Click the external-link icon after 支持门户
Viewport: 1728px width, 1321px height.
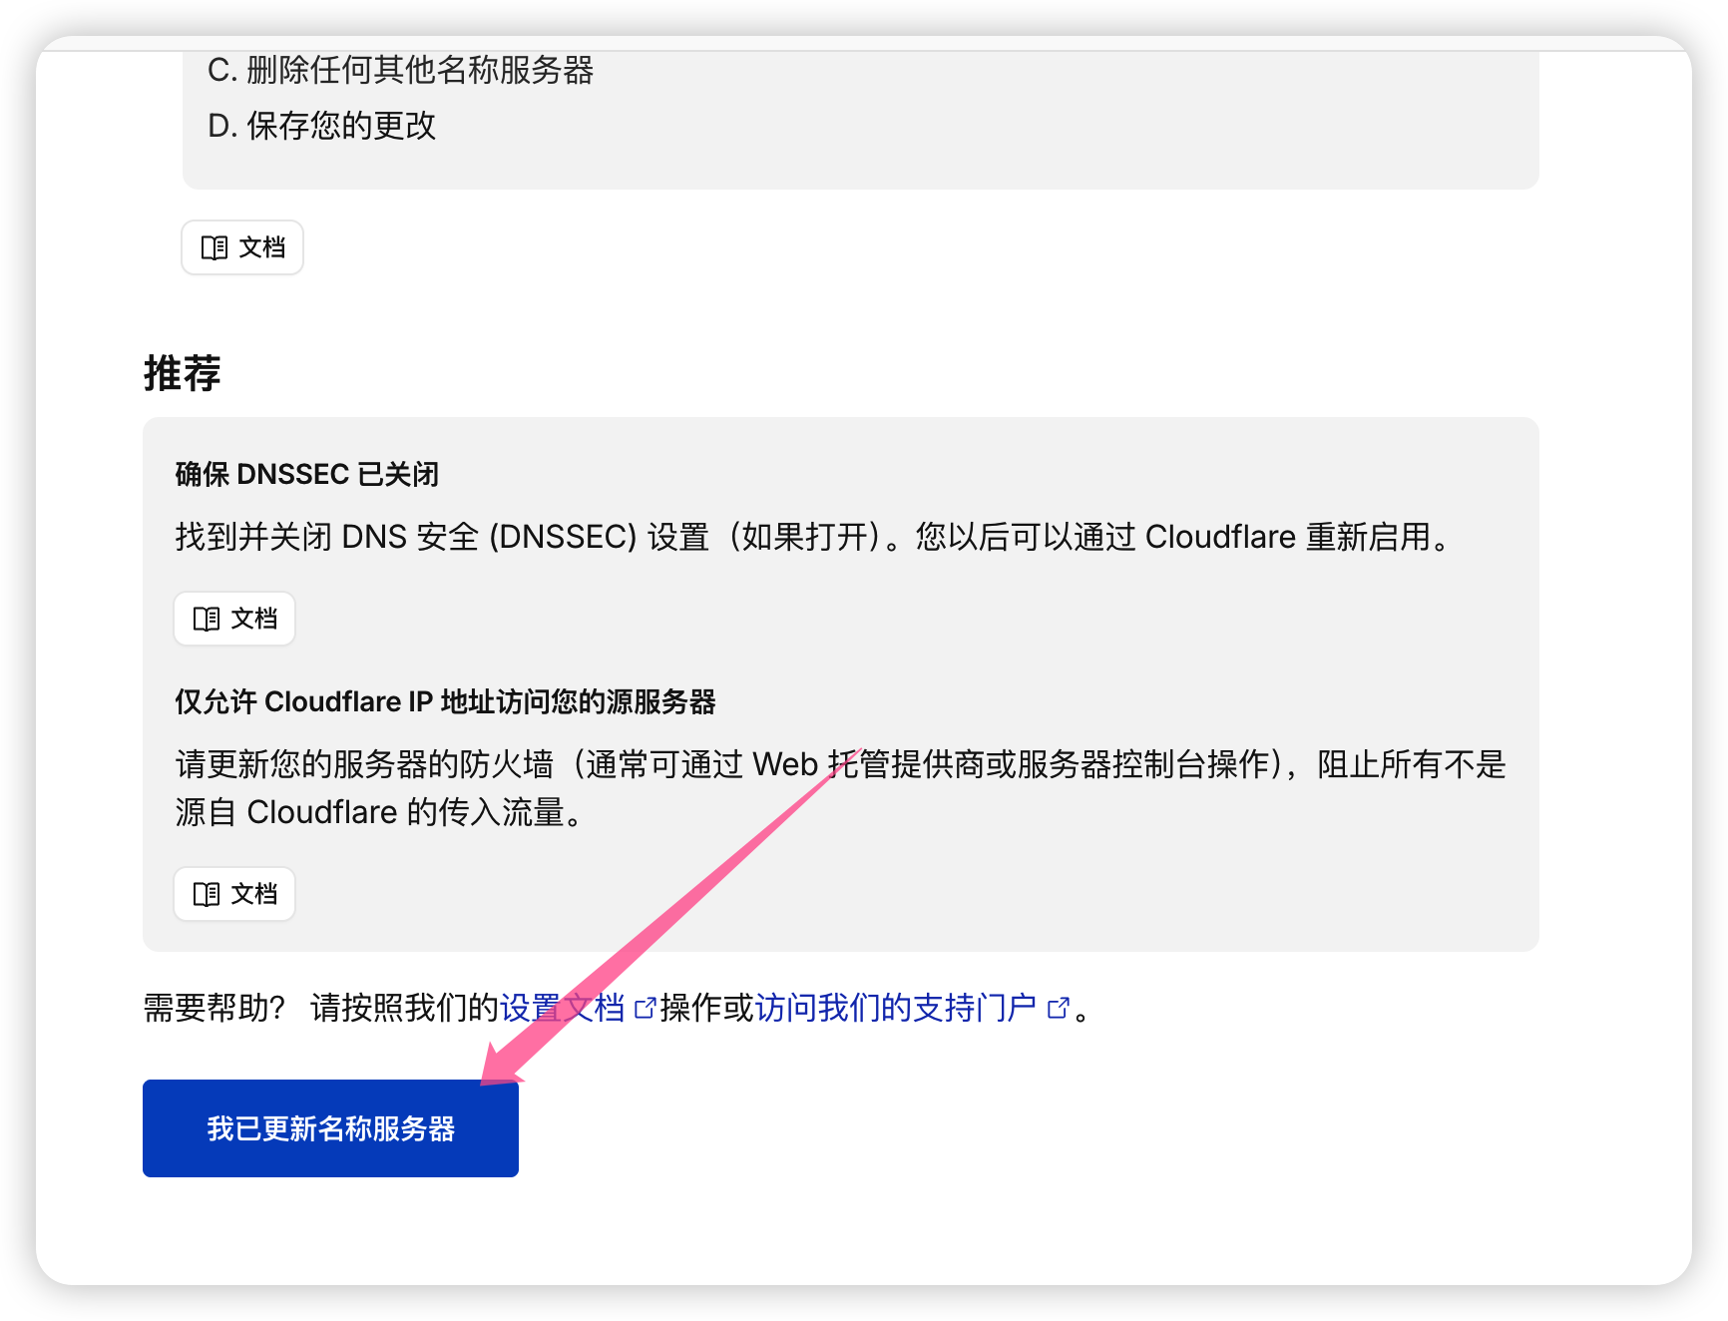(1059, 1009)
